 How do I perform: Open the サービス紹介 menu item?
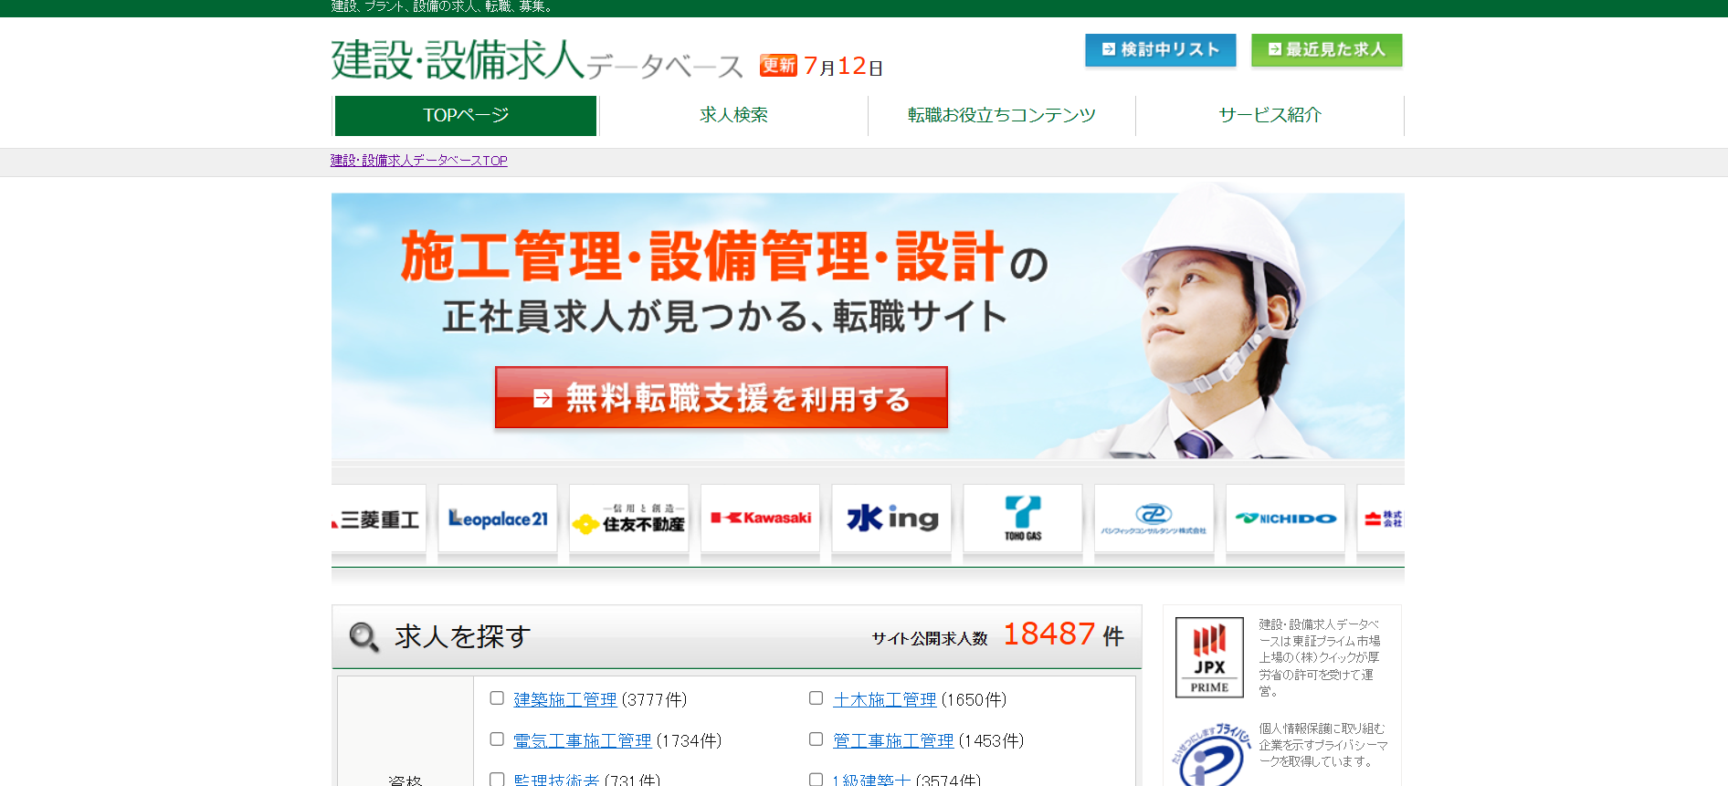(x=1270, y=115)
